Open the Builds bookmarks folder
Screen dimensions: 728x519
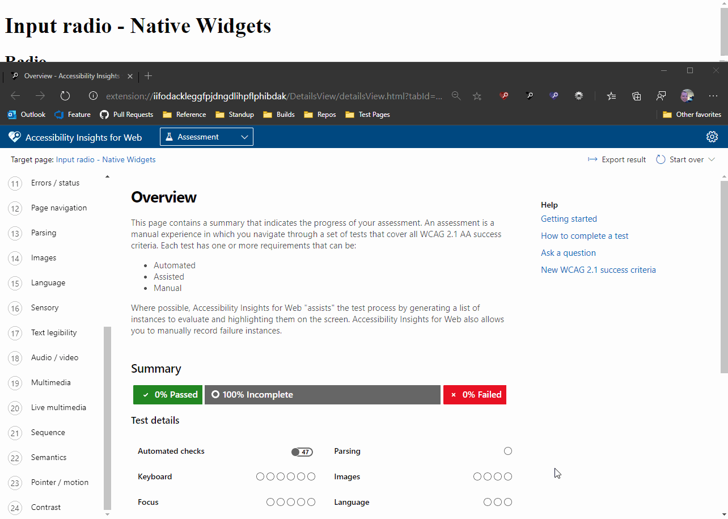point(279,115)
